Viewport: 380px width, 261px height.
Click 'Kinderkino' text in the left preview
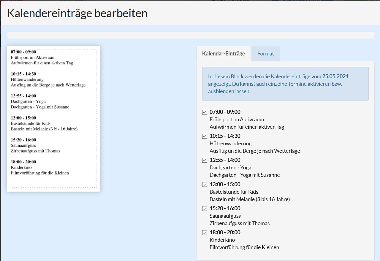[x=21, y=167]
